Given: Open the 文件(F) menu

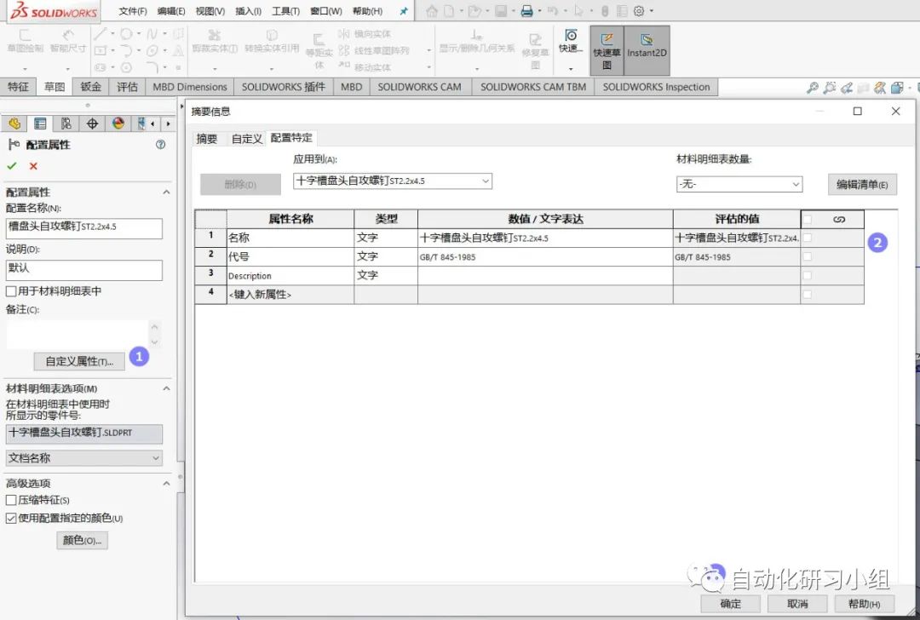Looking at the screenshot, I should [x=133, y=11].
